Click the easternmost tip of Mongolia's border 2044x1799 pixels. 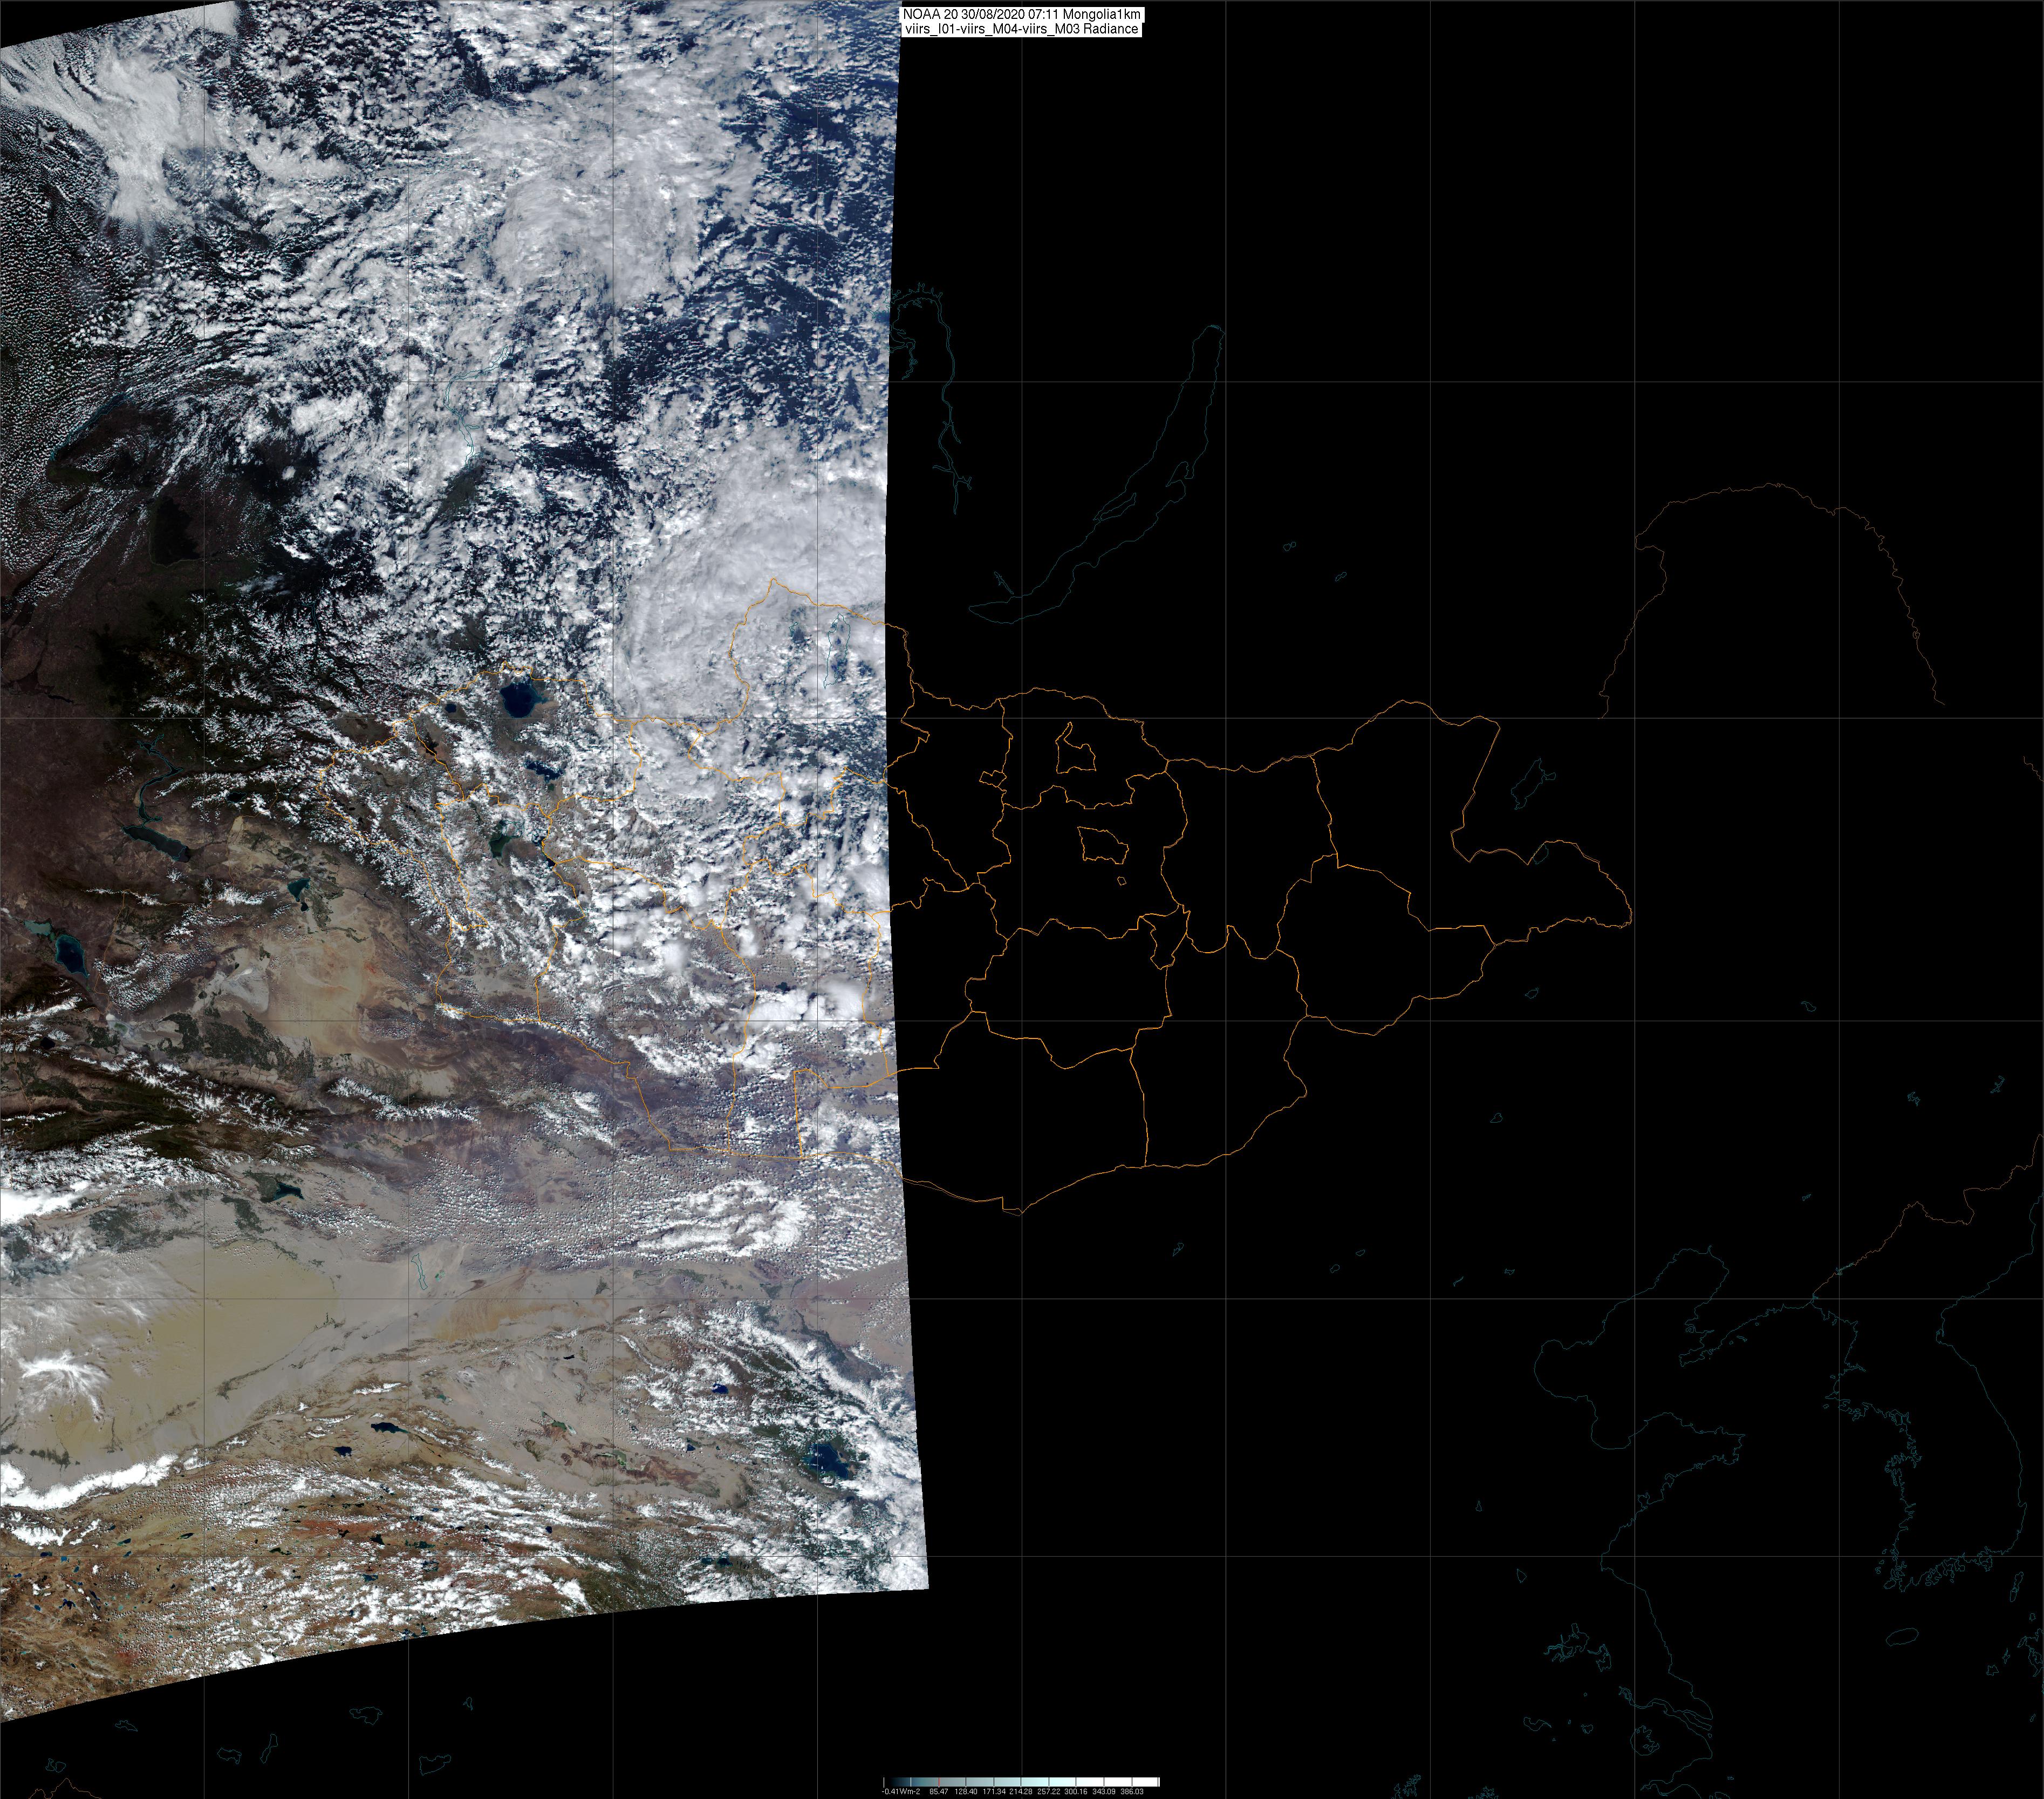click(1632, 912)
